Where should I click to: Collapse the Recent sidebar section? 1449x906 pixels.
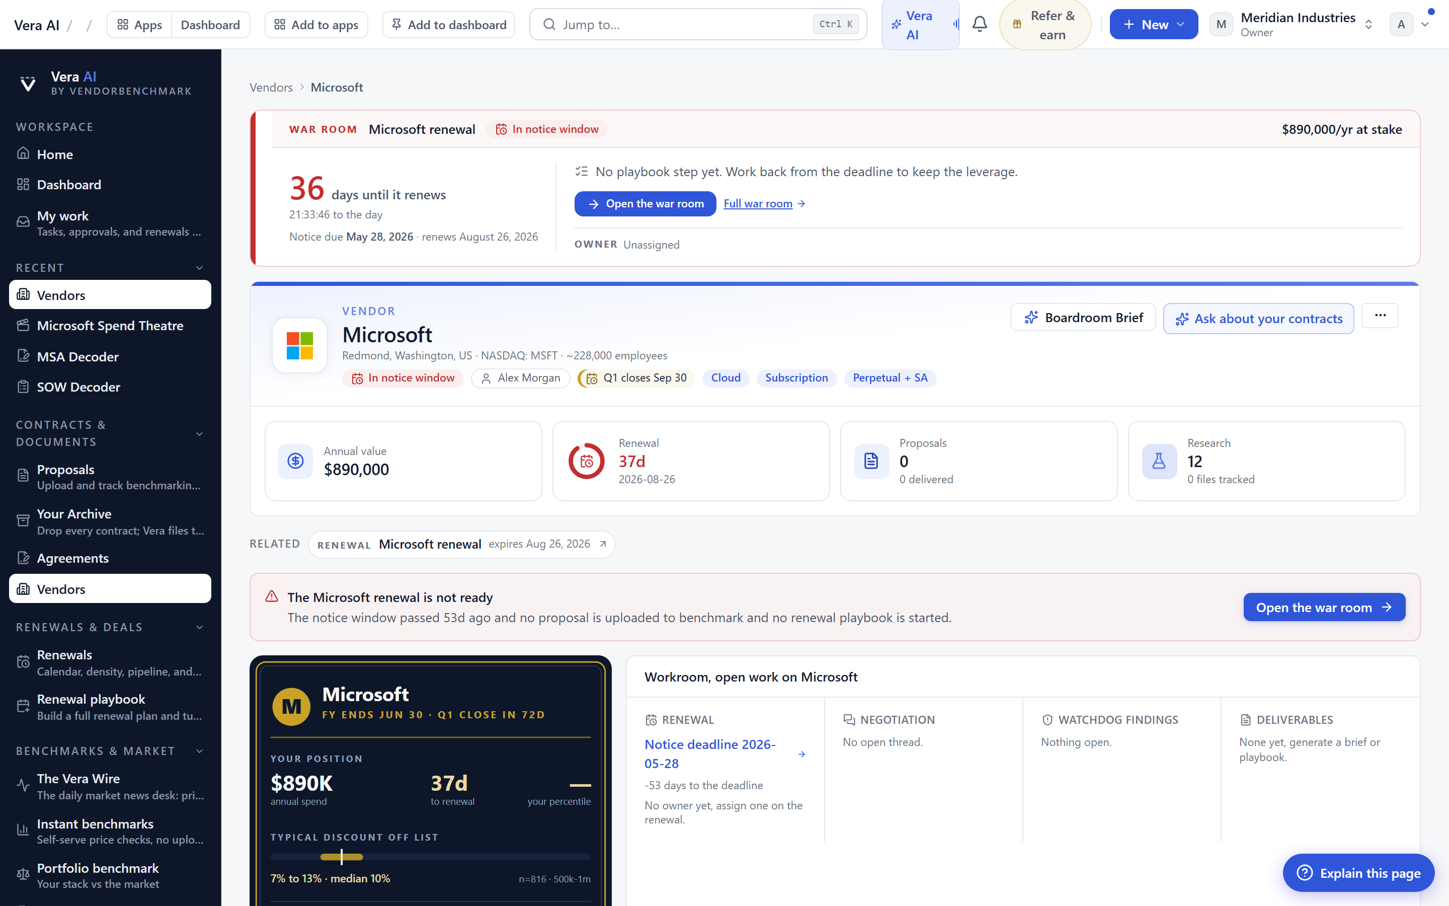pos(199,268)
